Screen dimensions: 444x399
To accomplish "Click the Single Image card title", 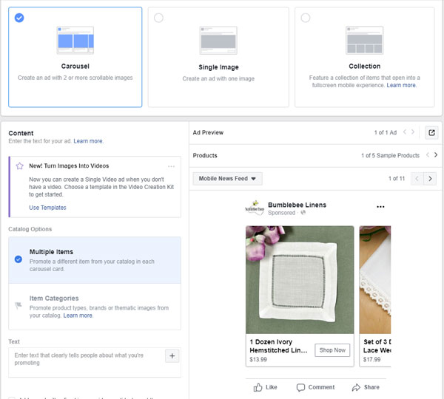I will [x=218, y=67].
